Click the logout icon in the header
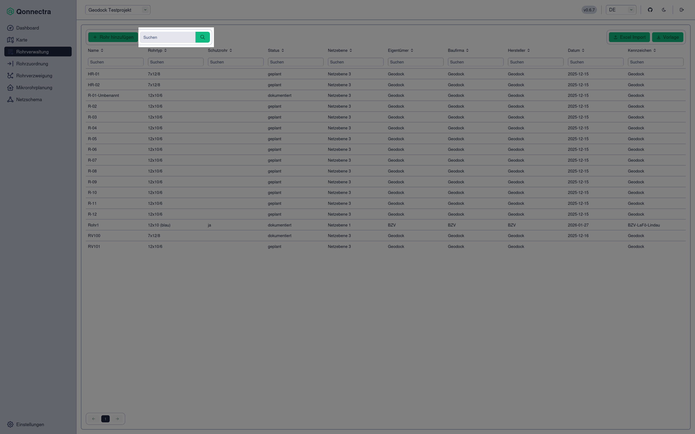The image size is (695, 434). (x=681, y=10)
